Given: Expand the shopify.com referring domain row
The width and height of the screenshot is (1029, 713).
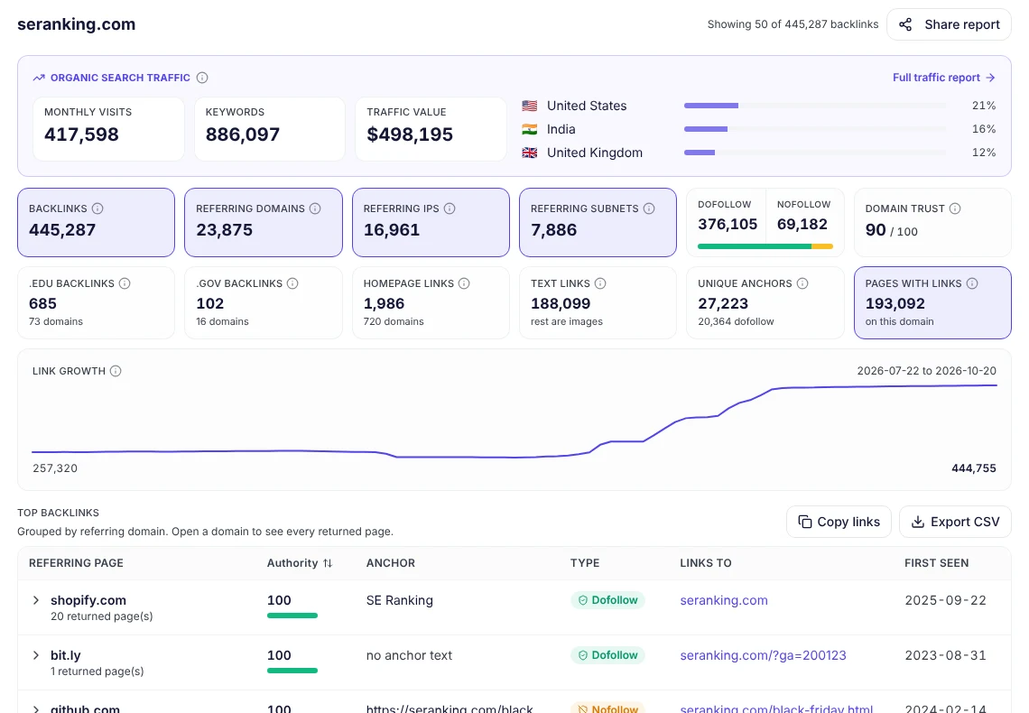Looking at the screenshot, I should (x=36, y=600).
